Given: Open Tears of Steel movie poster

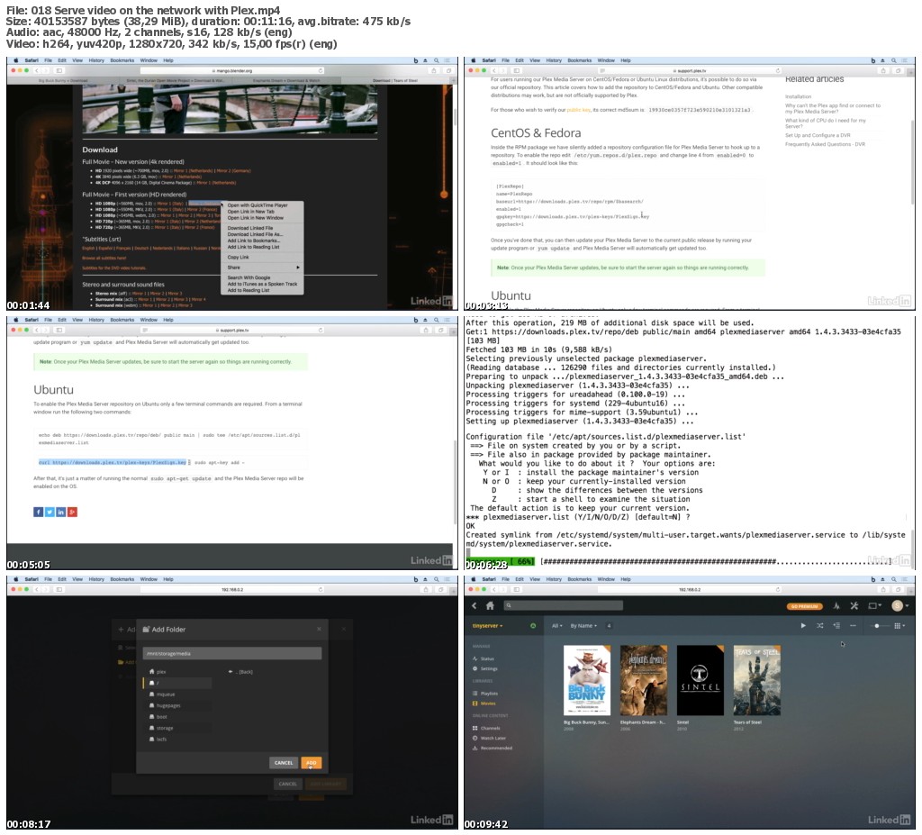Looking at the screenshot, I should (x=756, y=681).
